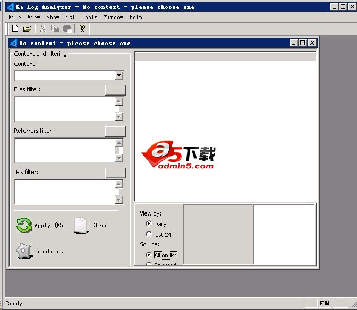Click the Ka Log Analyzer title bar logo
Image resolution: width=357 pixels, height=310 pixels.
10,7
